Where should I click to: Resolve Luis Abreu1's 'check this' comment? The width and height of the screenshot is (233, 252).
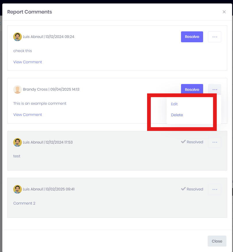tap(192, 37)
